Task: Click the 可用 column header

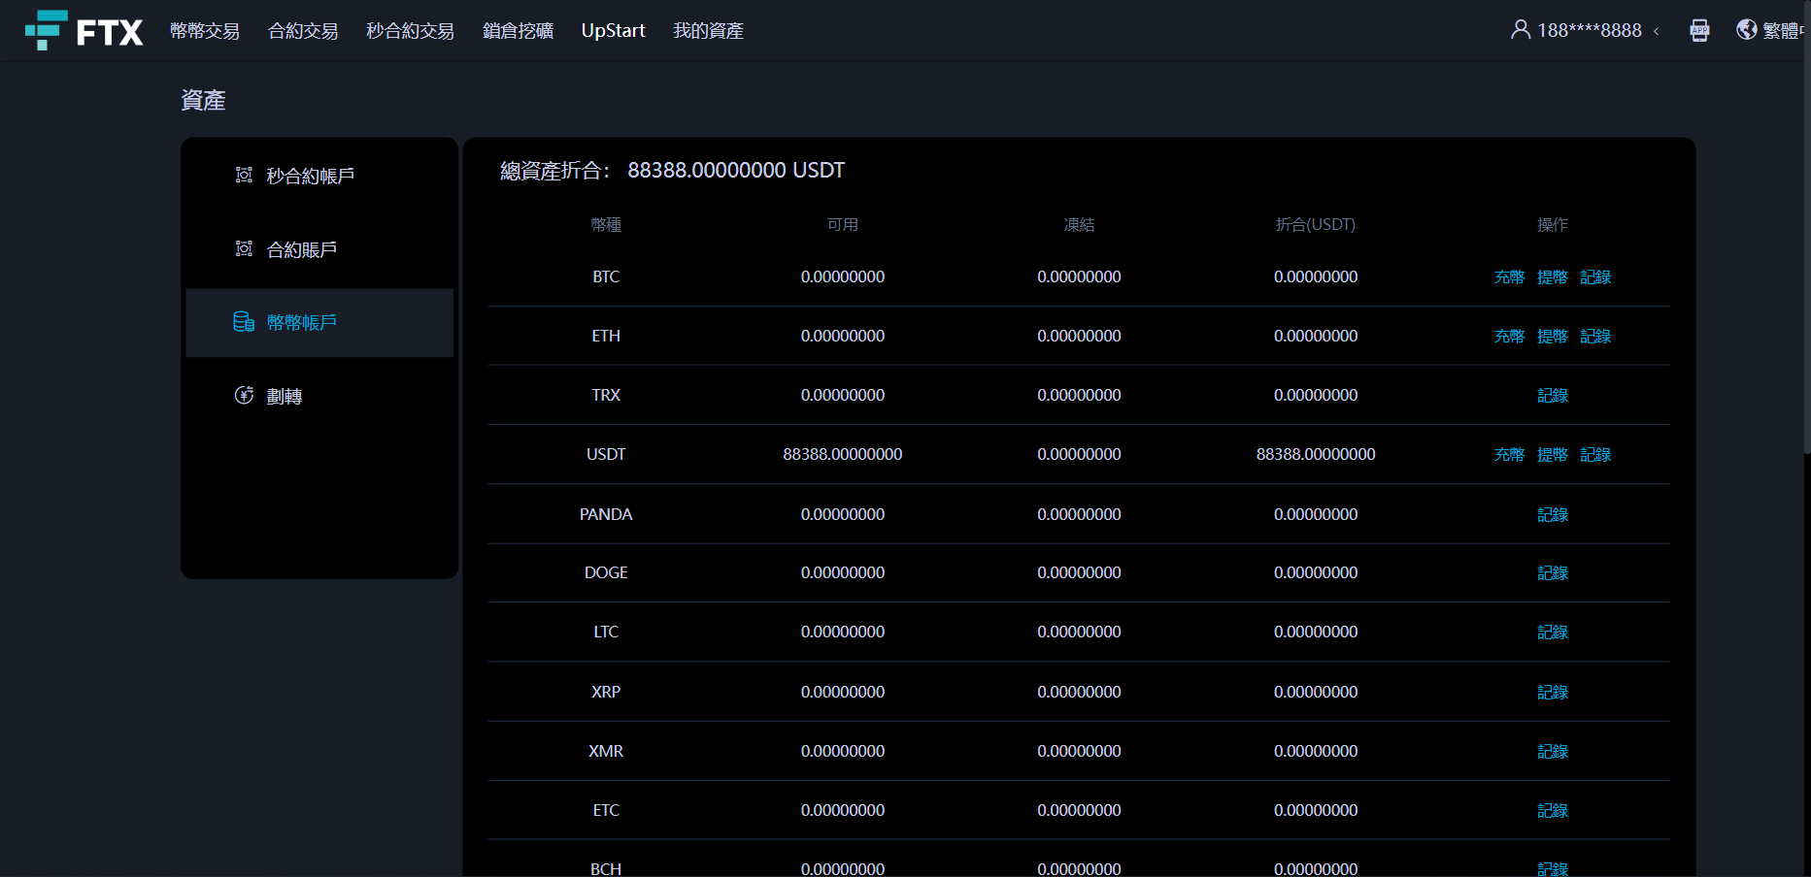Action: [x=843, y=225]
